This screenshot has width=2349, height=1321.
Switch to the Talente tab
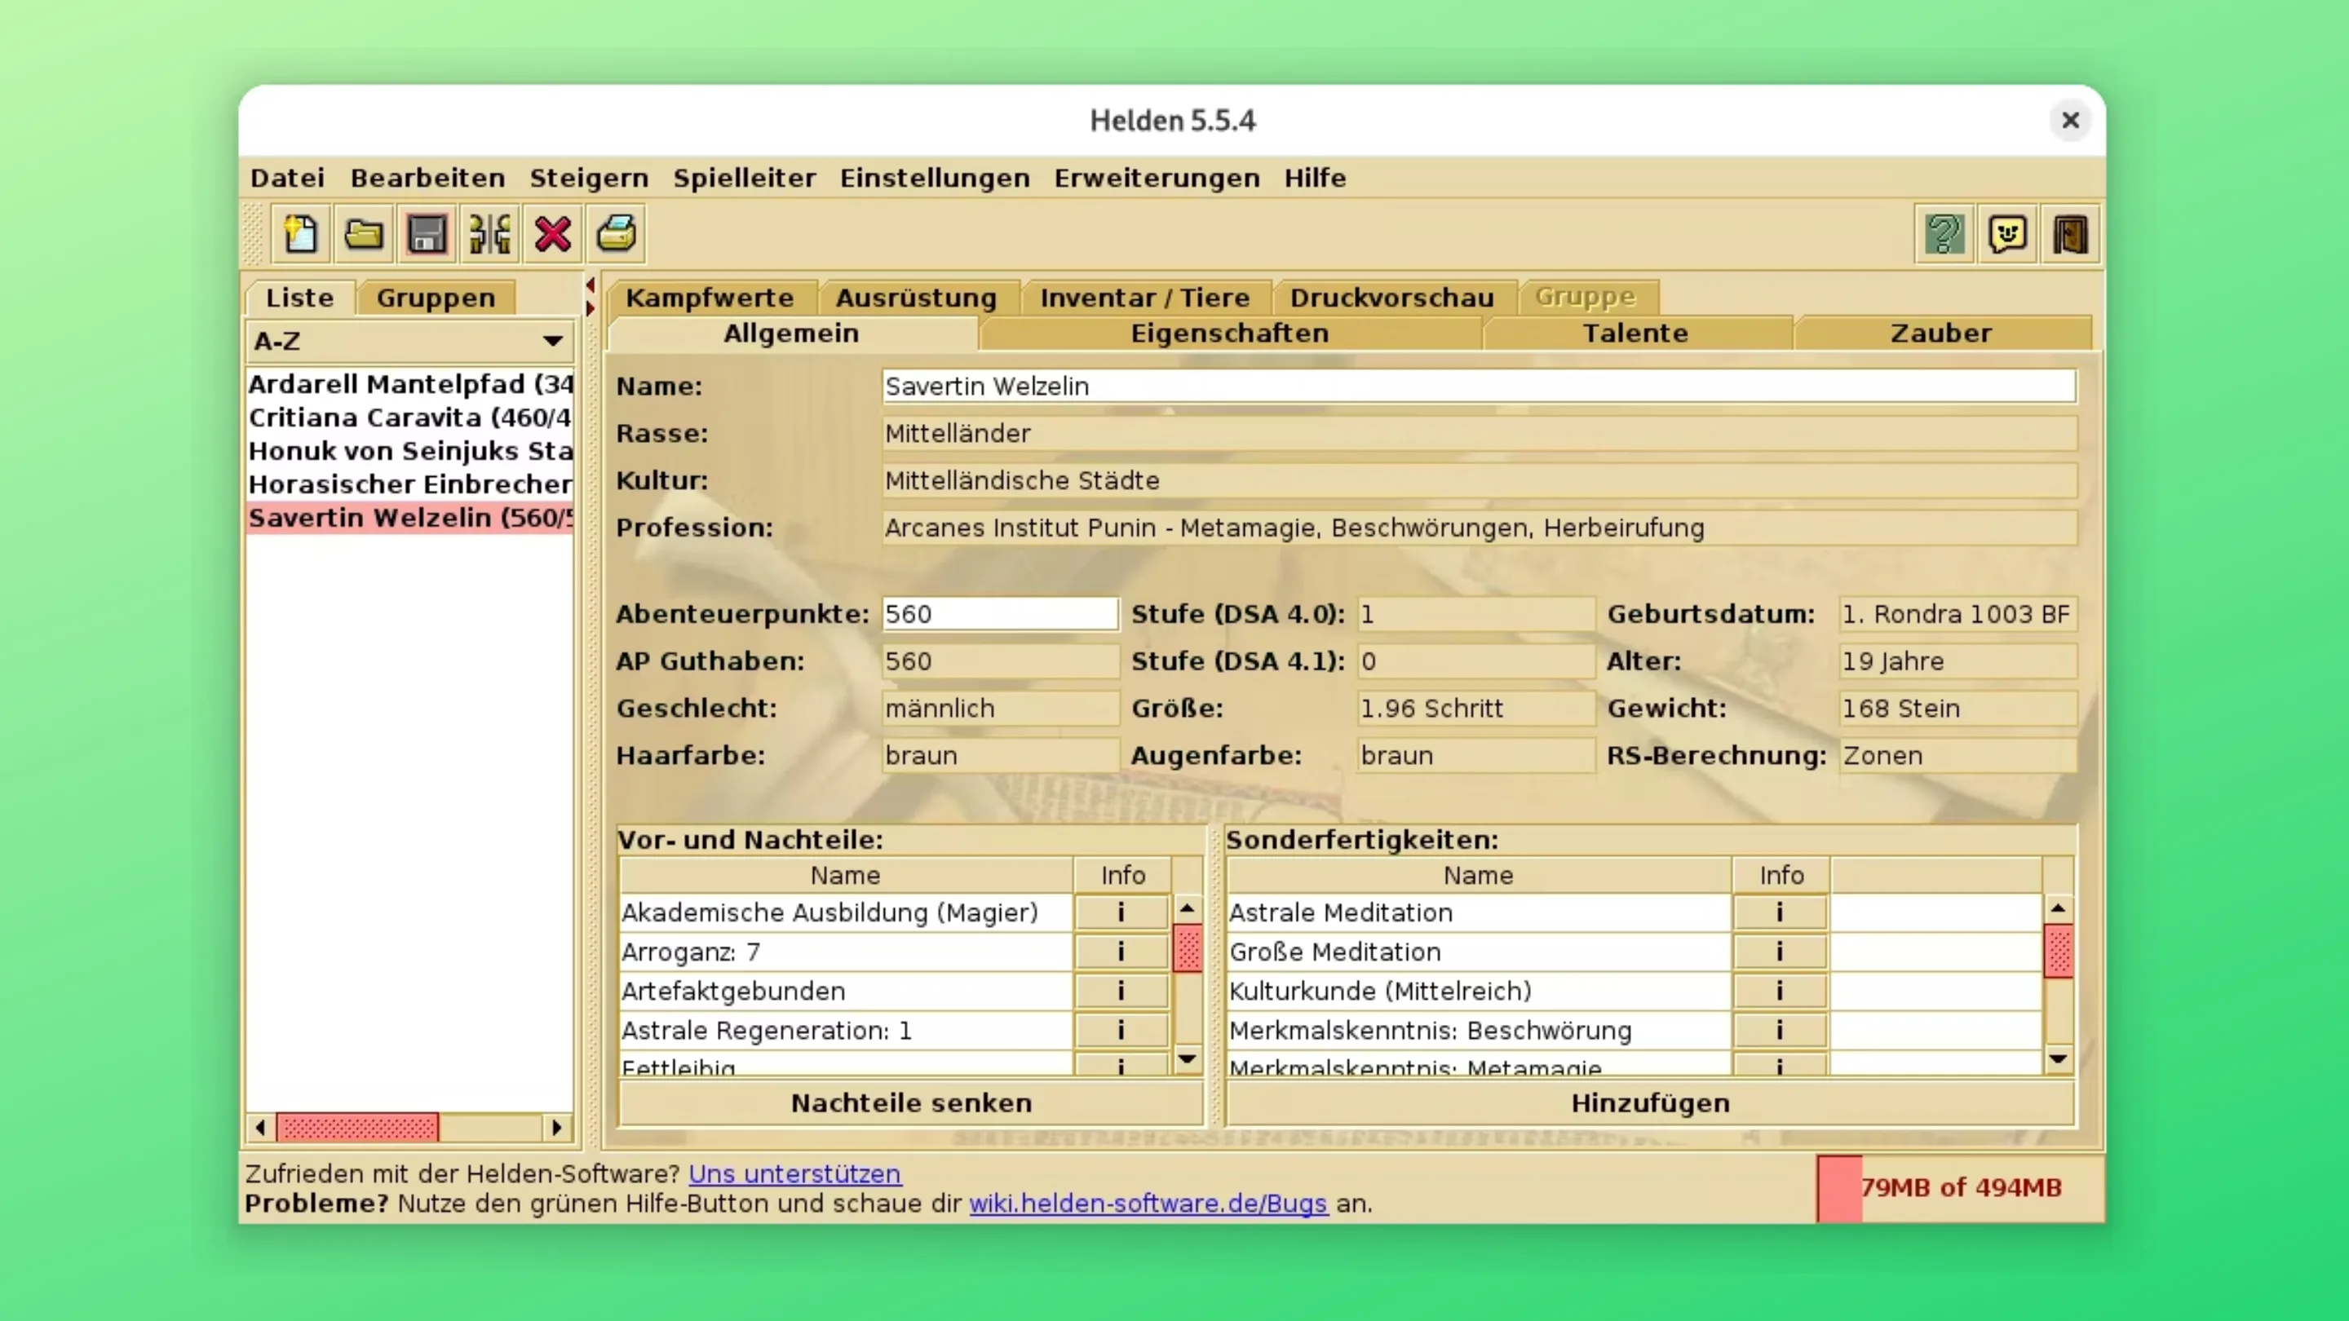click(1635, 333)
